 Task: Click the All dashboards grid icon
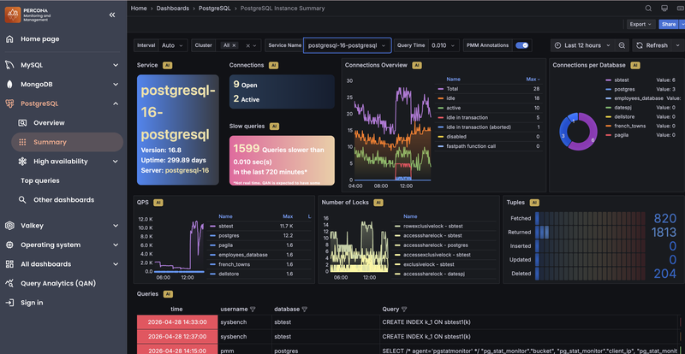point(9,264)
